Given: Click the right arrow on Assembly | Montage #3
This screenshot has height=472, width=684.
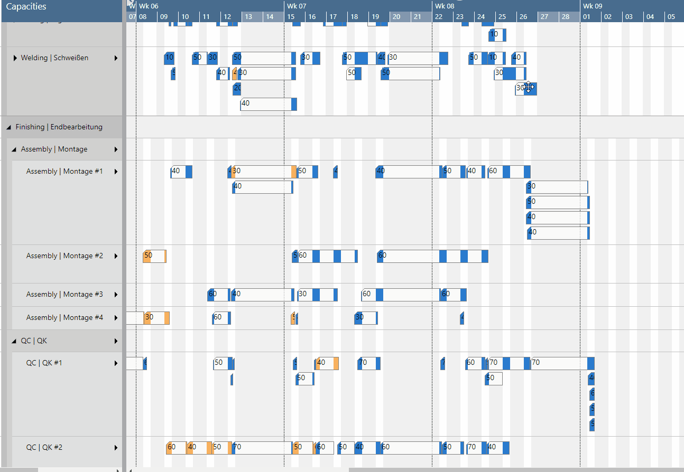Looking at the screenshot, I should [116, 295].
